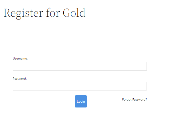Select the underlined Forgot Password? text
The width and height of the screenshot is (170, 126).
click(134, 100)
